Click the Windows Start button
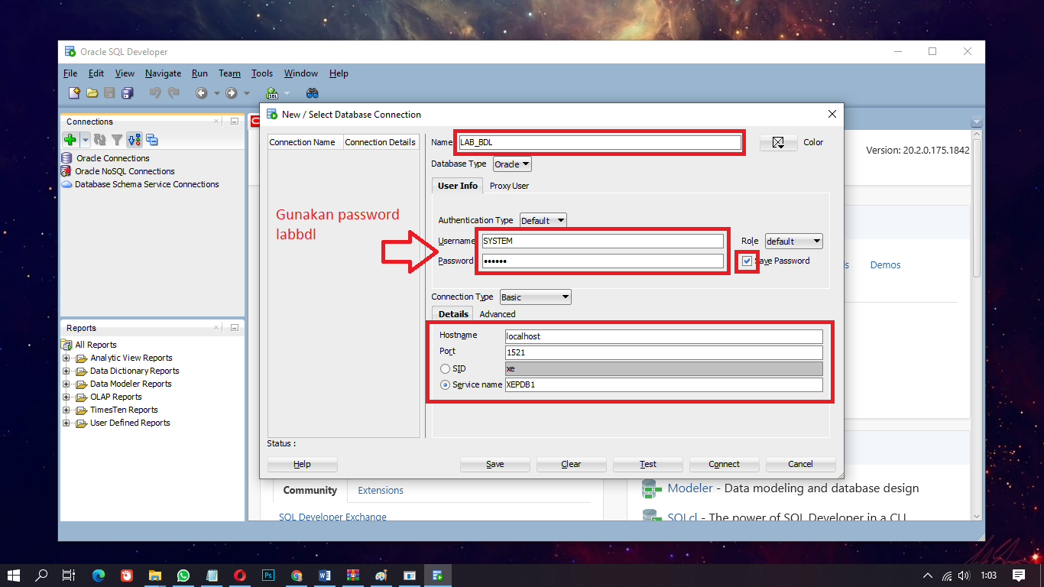The image size is (1044, 587). 14,576
